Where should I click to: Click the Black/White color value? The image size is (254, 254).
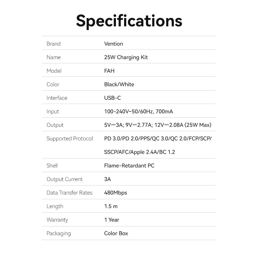click(119, 84)
